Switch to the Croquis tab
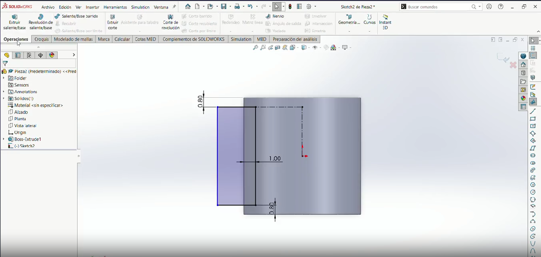The image size is (541, 257). [x=42, y=39]
